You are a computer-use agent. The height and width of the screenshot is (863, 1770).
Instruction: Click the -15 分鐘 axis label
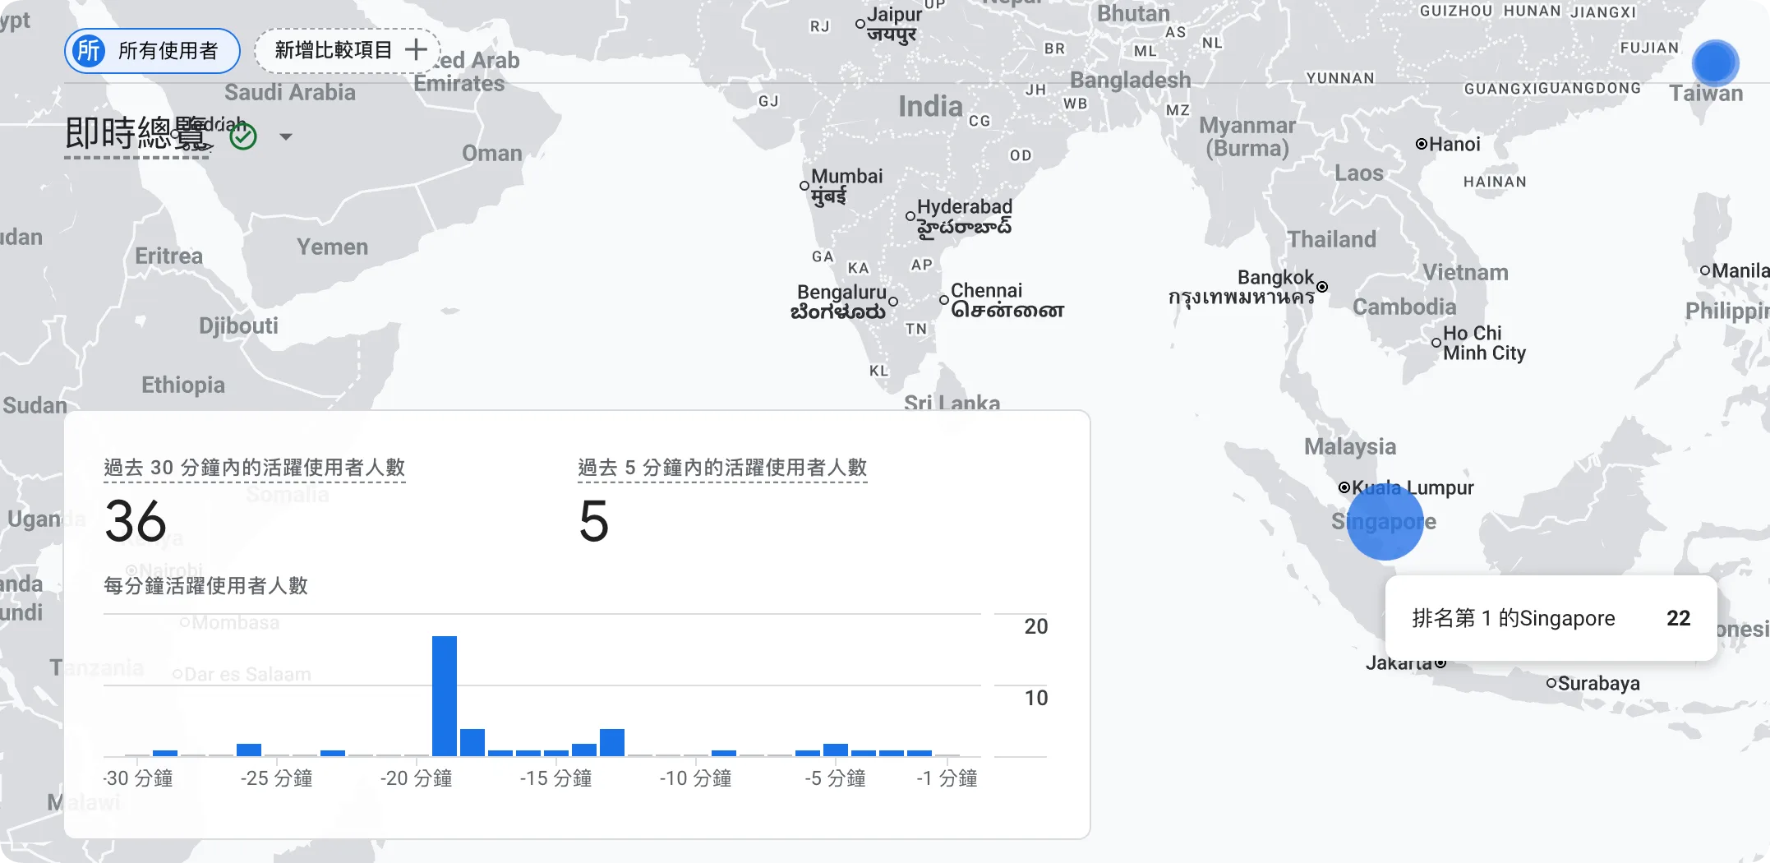pyautogui.click(x=556, y=778)
